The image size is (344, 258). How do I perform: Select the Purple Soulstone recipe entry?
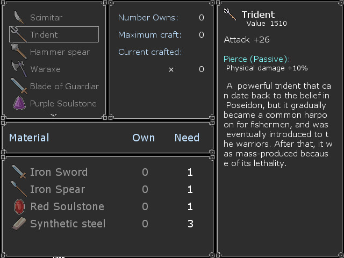[x=63, y=103]
